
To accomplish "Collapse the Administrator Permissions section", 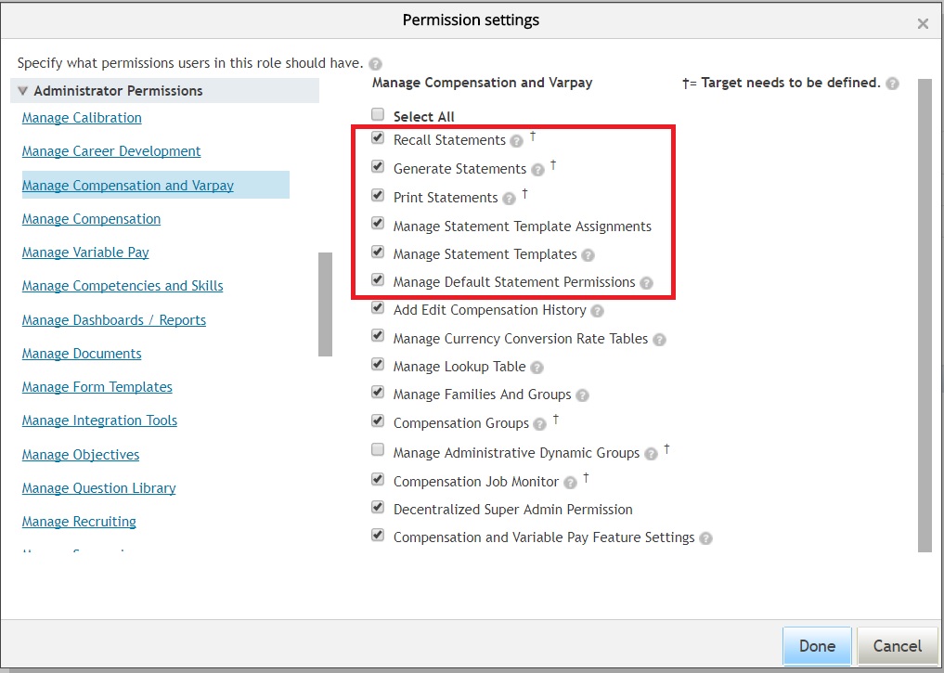I will point(23,91).
